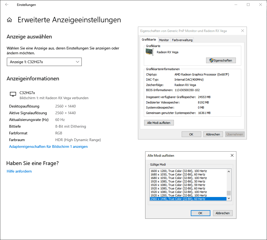Click the modes list scroll down arrow
267x240 pixels.
[x=229, y=198]
